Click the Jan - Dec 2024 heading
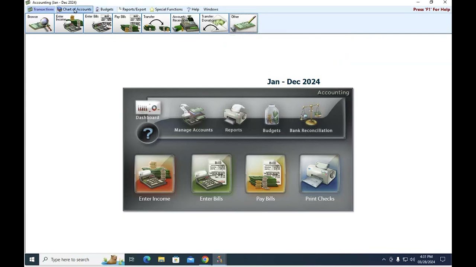Viewport: 476px width, 267px height. point(293,82)
